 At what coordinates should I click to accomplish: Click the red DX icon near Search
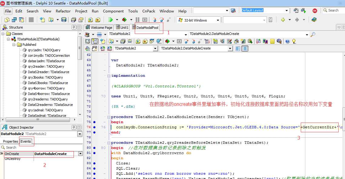pos(315,11)
